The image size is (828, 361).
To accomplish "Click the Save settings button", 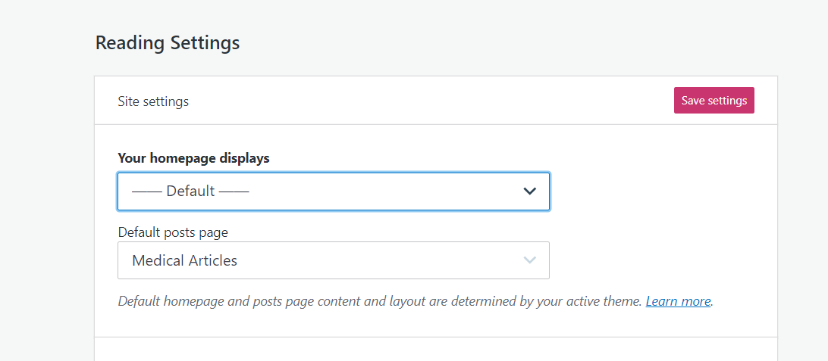I will [714, 100].
